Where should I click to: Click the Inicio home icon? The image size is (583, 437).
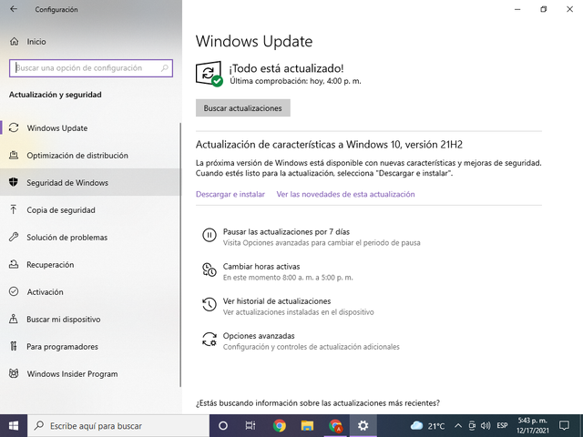click(x=15, y=41)
